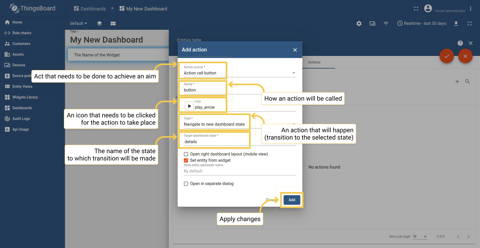Click the Add button
480x248 pixels.
pos(292,200)
